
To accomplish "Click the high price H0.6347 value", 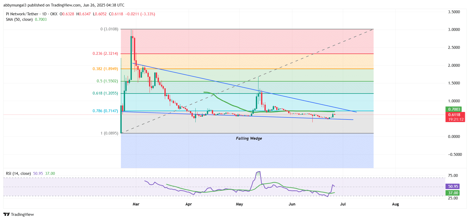I will pyautogui.click(x=83, y=14).
